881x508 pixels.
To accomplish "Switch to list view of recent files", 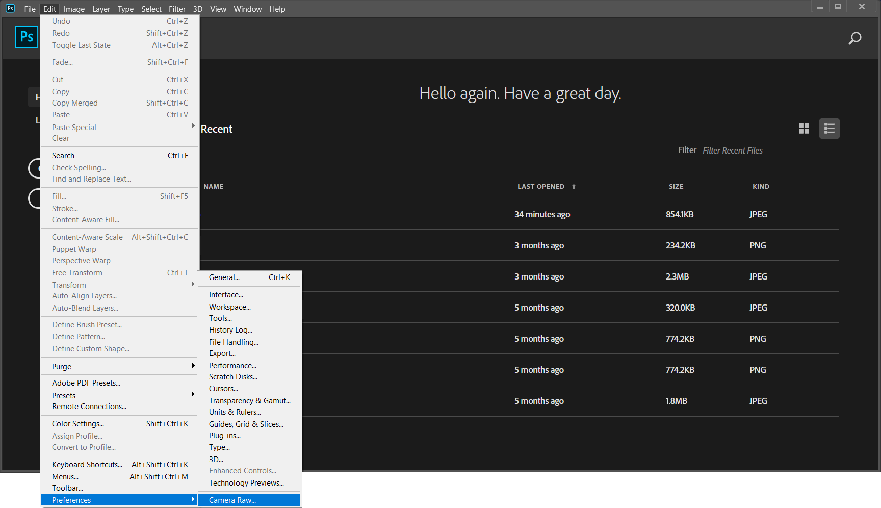I will (x=829, y=129).
